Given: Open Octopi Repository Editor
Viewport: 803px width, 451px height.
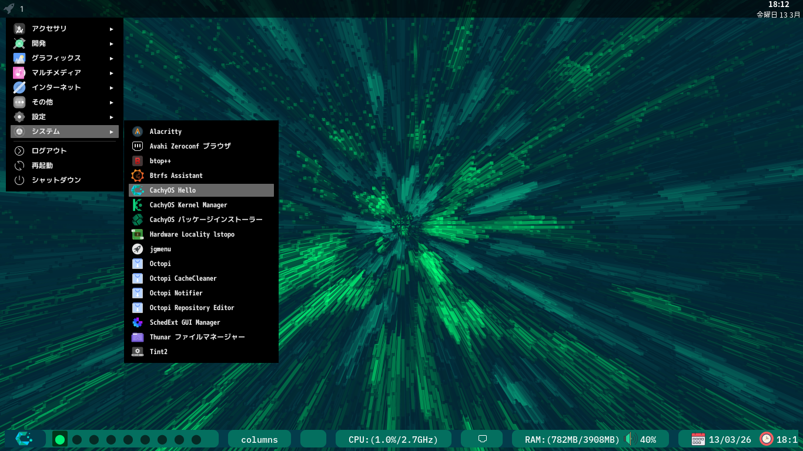Looking at the screenshot, I should 201,308.
